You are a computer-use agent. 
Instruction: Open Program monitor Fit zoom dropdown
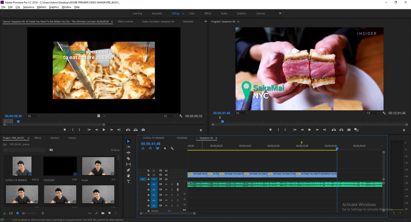tap(242, 113)
